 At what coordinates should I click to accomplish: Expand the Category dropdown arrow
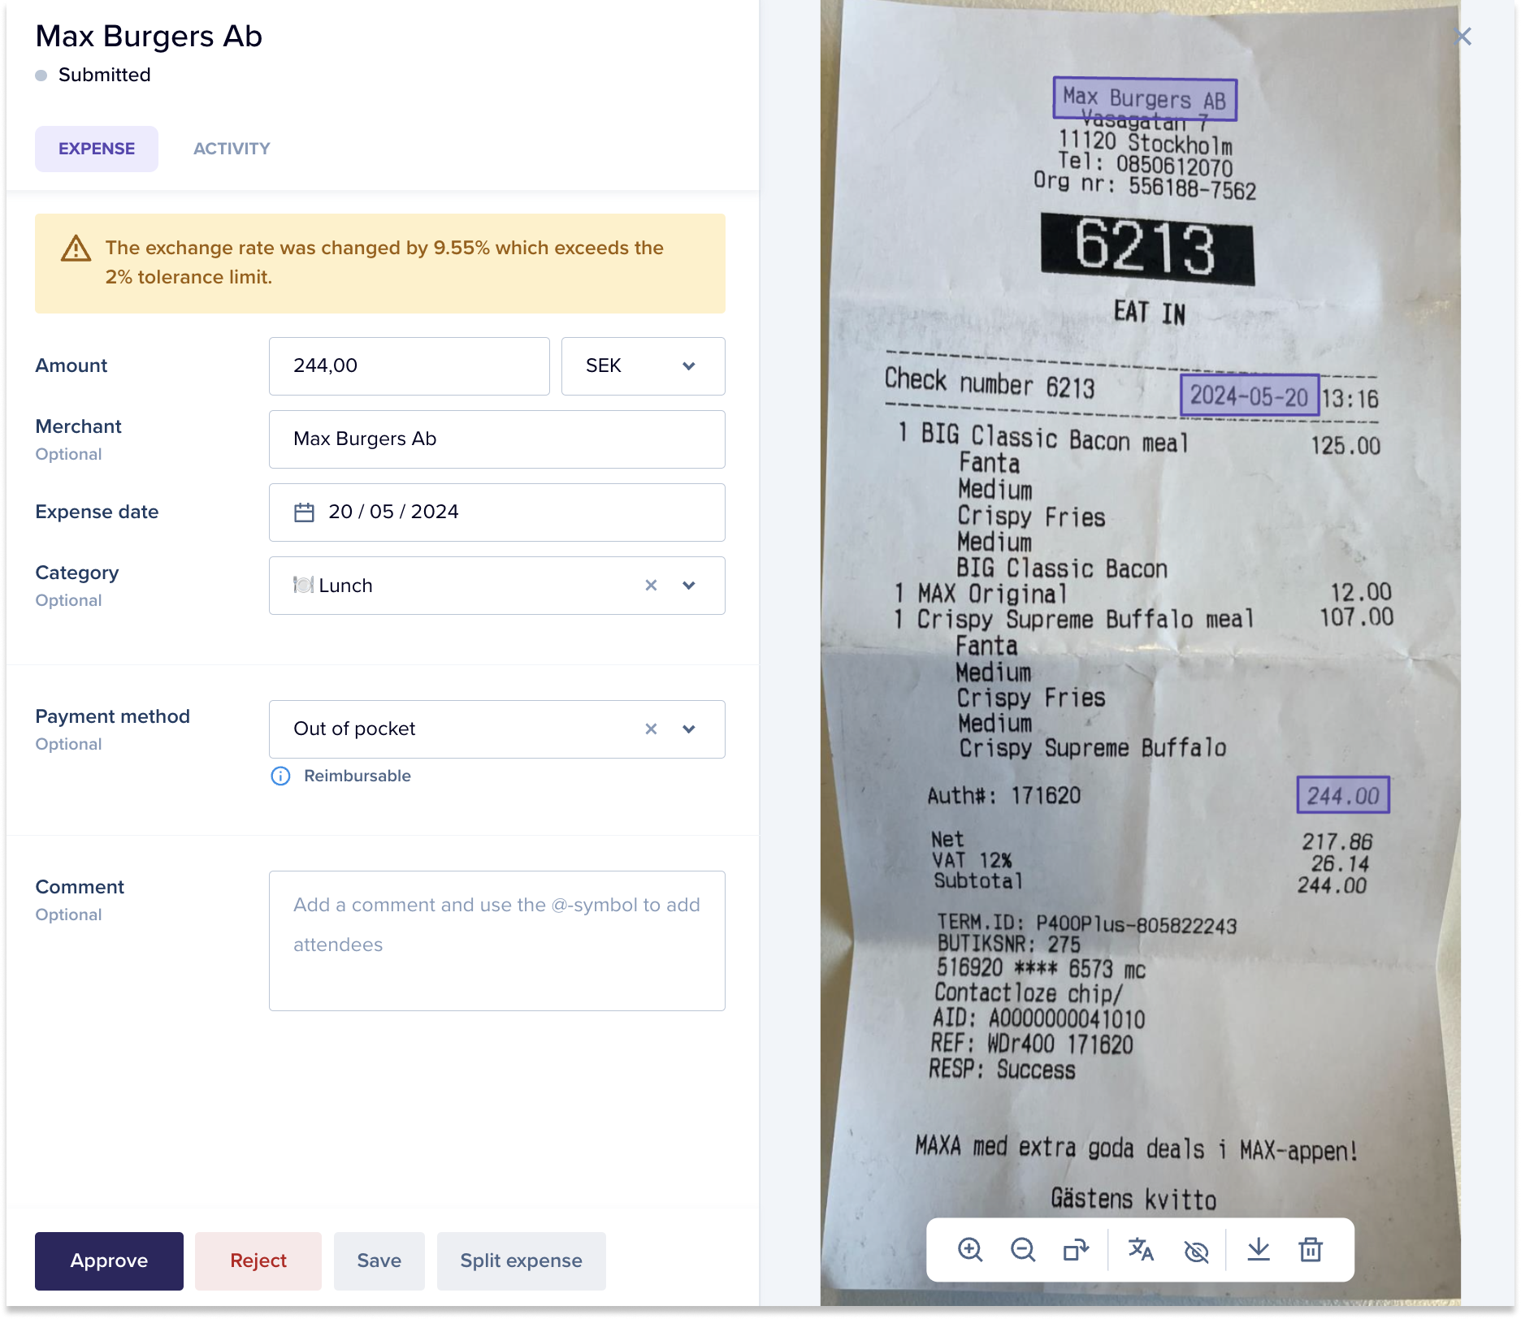tap(689, 586)
